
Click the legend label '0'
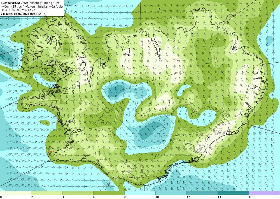coord(1,197)
